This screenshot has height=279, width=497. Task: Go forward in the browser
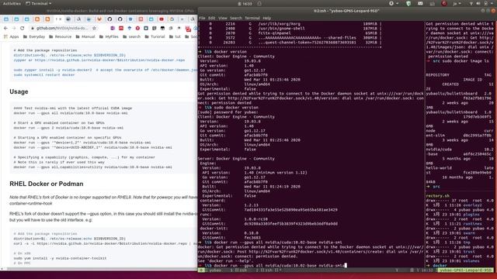tap(14, 28)
